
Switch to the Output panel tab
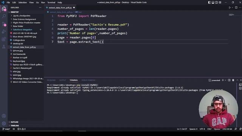(x=62, y=80)
